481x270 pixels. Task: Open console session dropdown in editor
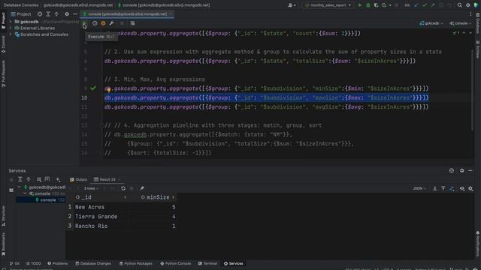tap(461, 23)
